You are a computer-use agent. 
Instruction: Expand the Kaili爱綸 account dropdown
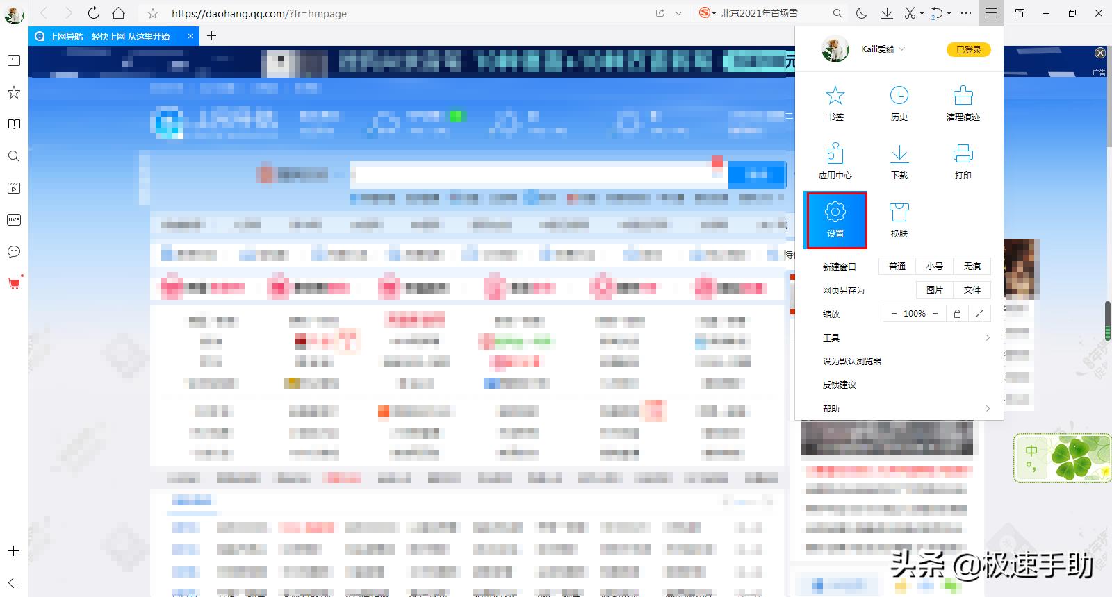pyautogui.click(x=902, y=49)
